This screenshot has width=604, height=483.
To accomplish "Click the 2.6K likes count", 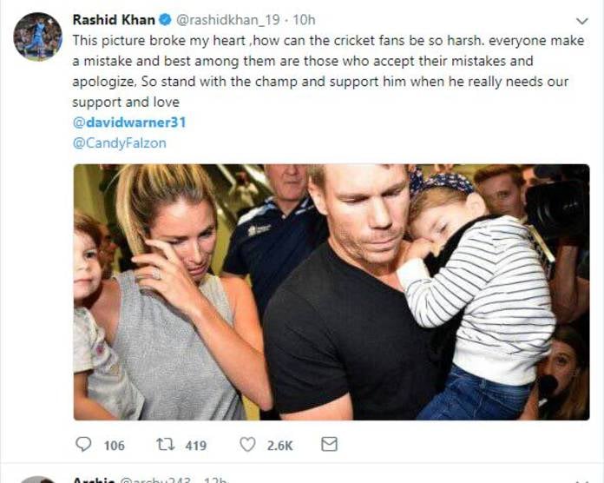I will click(279, 446).
